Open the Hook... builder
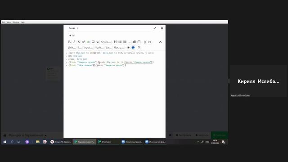Viewport: 288px width, 162px height. [x=99, y=47]
